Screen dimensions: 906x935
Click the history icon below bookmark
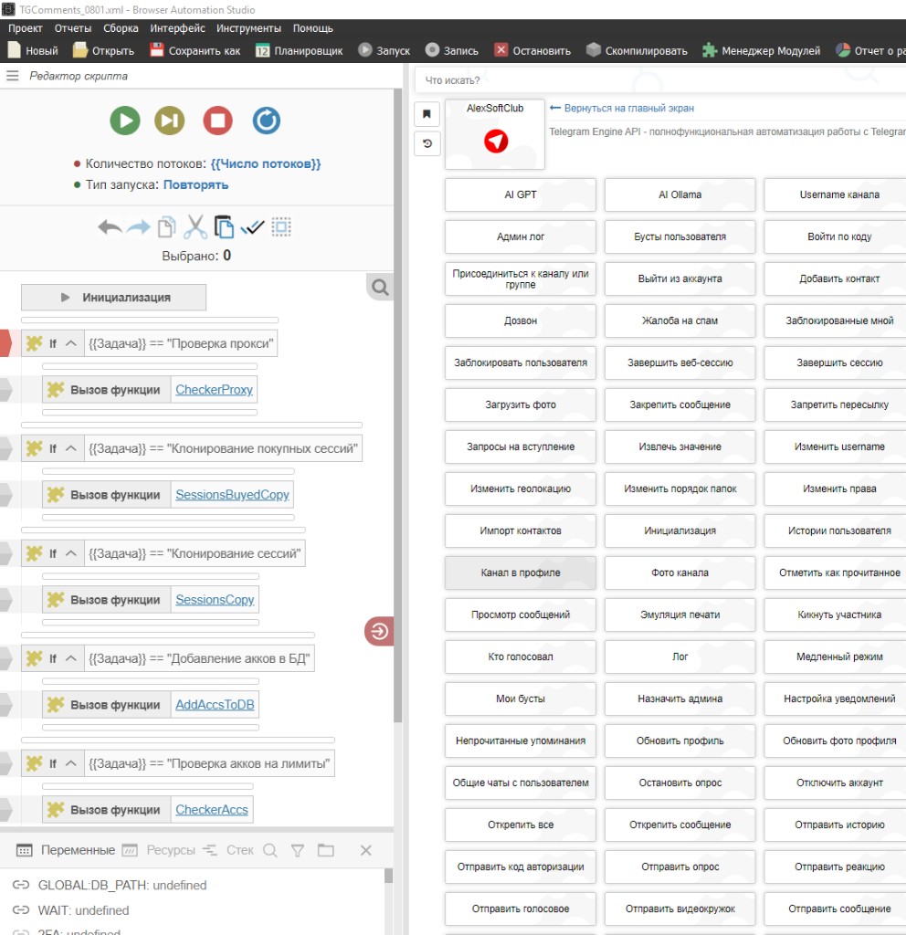(427, 143)
